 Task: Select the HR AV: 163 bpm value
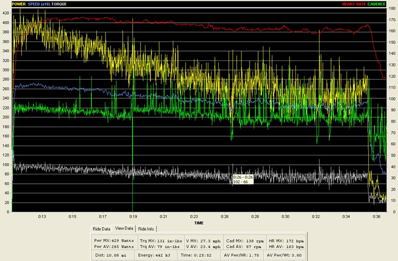point(286,246)
